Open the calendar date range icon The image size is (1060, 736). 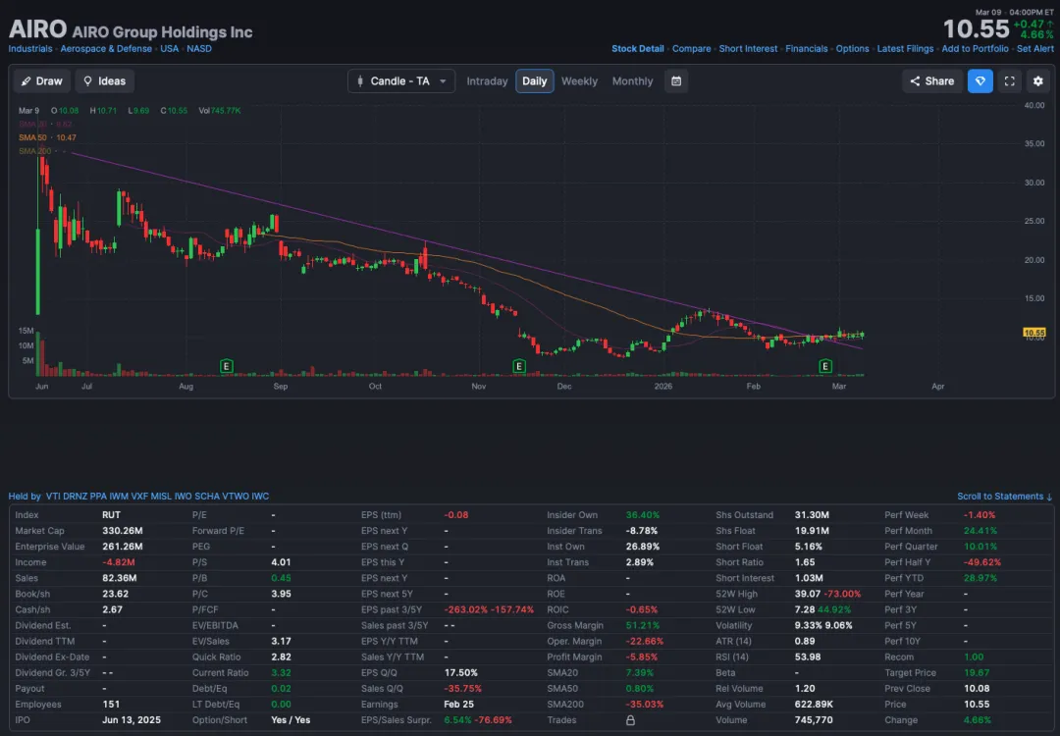point(676,81)
